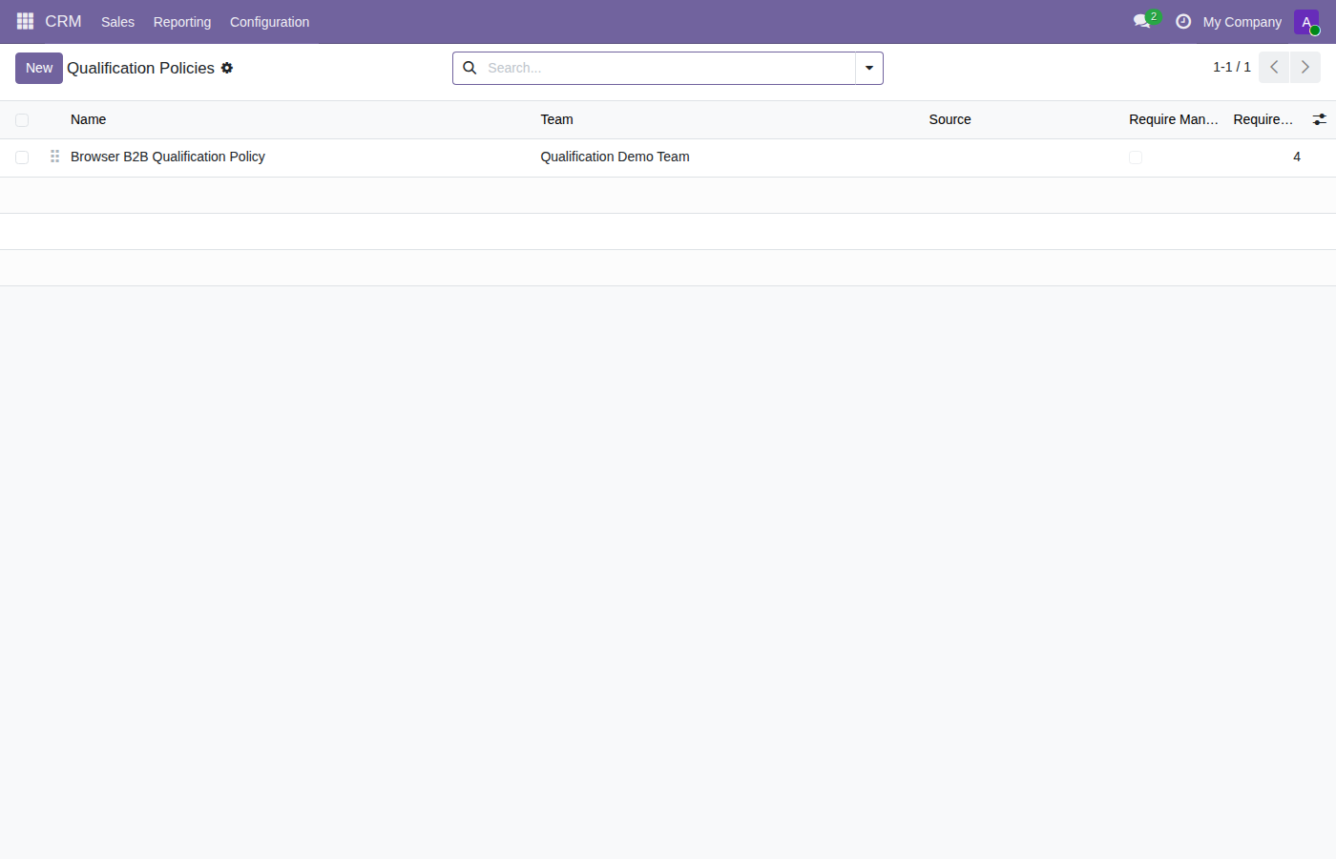1336x859 pixels.
Task: Toggle the select-all header checkbox
Action: [x=22, y=120]
